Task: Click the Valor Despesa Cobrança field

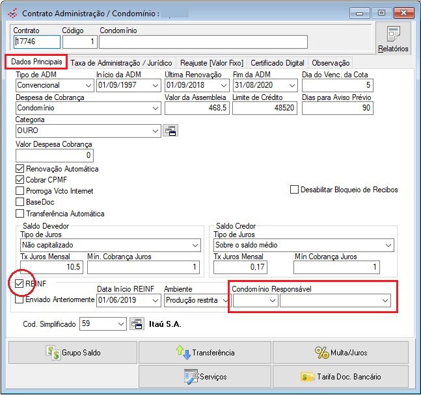Action: (x=55, y=155)
